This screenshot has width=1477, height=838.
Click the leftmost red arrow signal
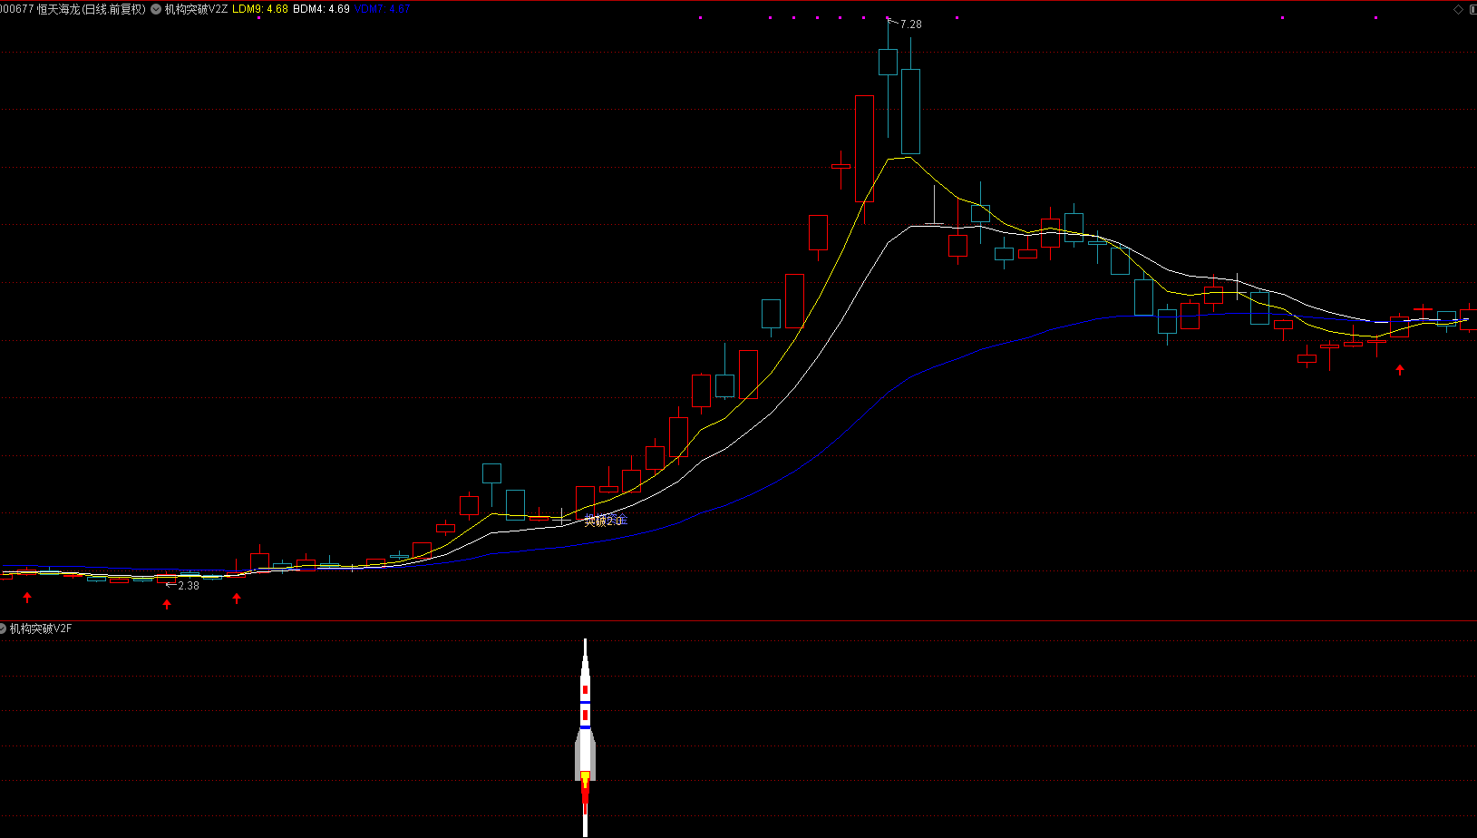pyautogui.click(x=27, y=598)
